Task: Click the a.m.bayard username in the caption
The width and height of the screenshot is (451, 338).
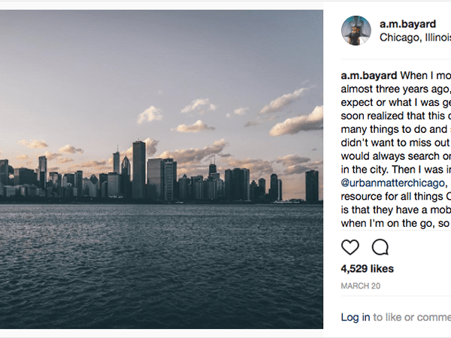Action: coord(368,75)
